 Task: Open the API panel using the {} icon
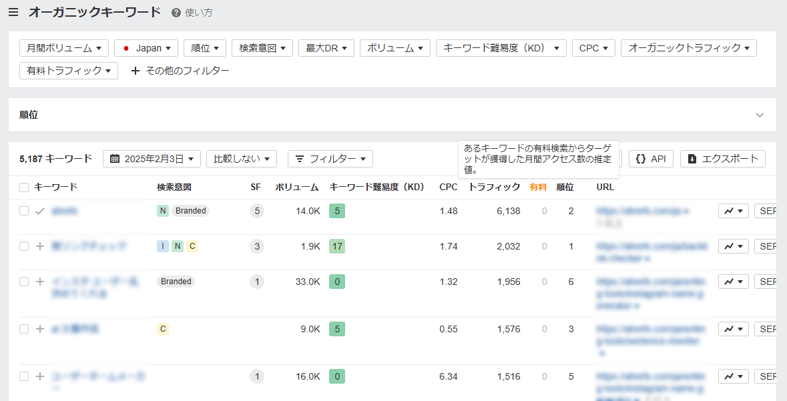click(x=642, y=158)
